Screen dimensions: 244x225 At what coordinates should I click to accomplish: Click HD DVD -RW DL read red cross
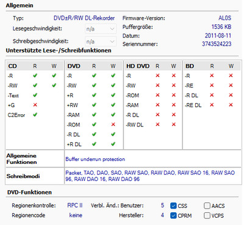[x=157, y=124]
